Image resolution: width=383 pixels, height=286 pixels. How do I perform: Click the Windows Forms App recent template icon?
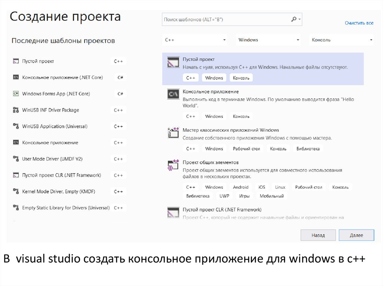pos(16,94)
